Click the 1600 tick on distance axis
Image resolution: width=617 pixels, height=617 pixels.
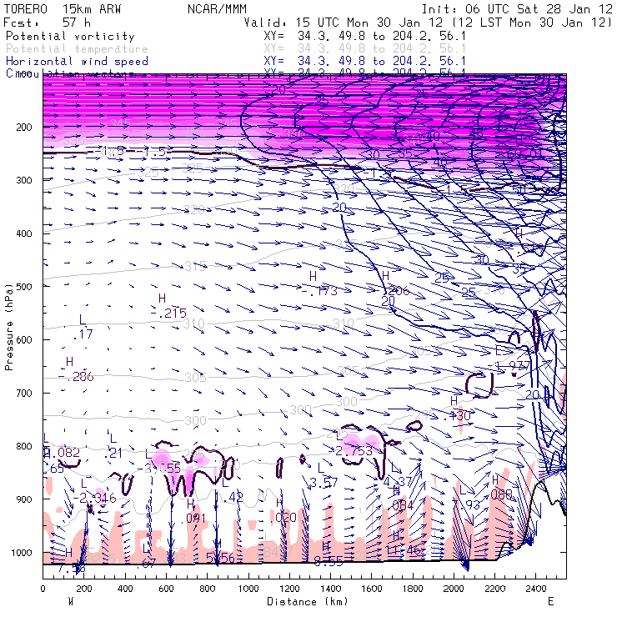pos(372,589)
